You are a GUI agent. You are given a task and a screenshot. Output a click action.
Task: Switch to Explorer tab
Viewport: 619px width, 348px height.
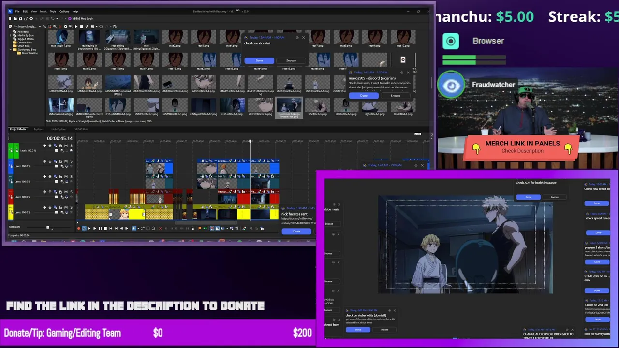click(x=38, y=129)
